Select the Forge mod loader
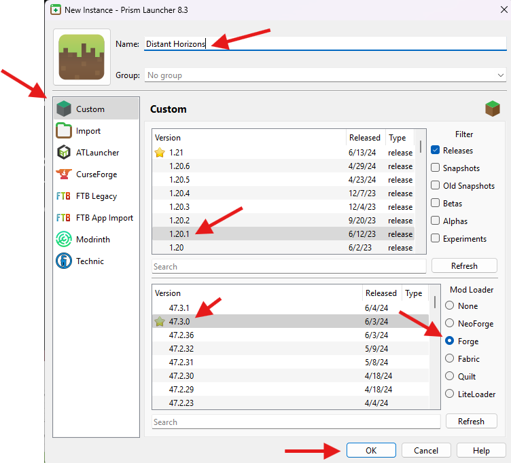This screenshot has height=463, width=511. [449, 341]
